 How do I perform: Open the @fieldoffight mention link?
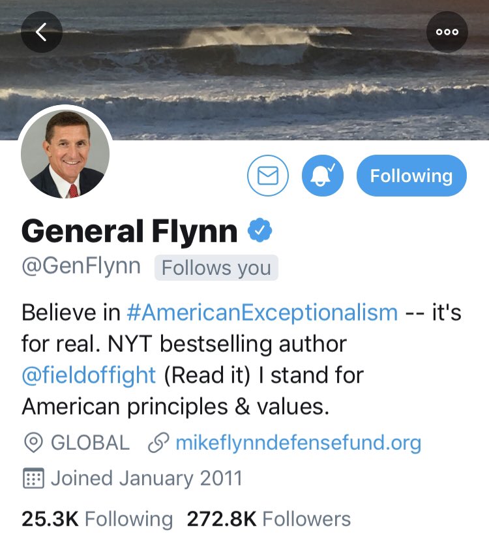89,375
